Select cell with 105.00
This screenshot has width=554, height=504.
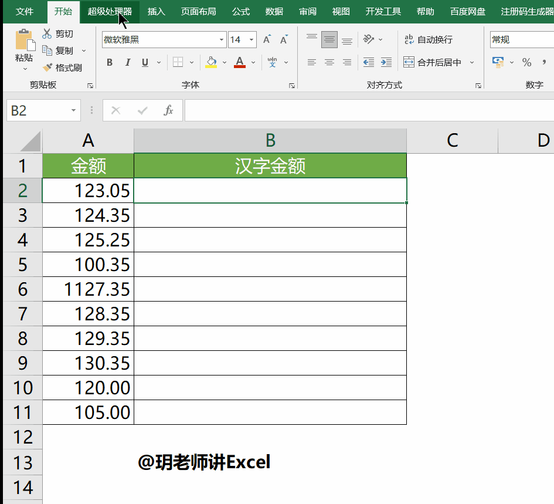88,412
